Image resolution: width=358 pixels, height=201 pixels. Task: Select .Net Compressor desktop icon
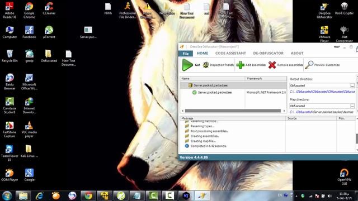pos(344,34)
